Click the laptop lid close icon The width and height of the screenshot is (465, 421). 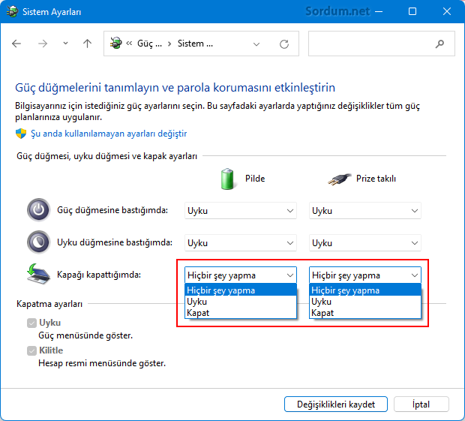tap(38, 274)
